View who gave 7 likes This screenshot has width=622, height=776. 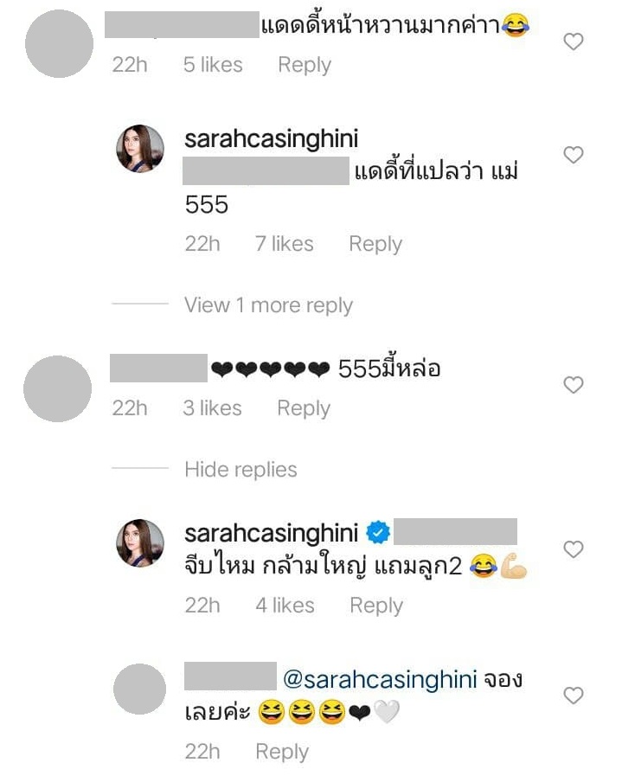(284, 244)
